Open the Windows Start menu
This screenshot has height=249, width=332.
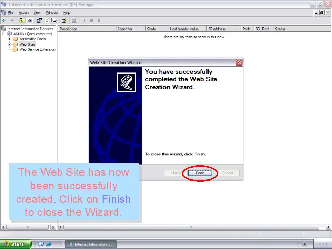[16, 244]
